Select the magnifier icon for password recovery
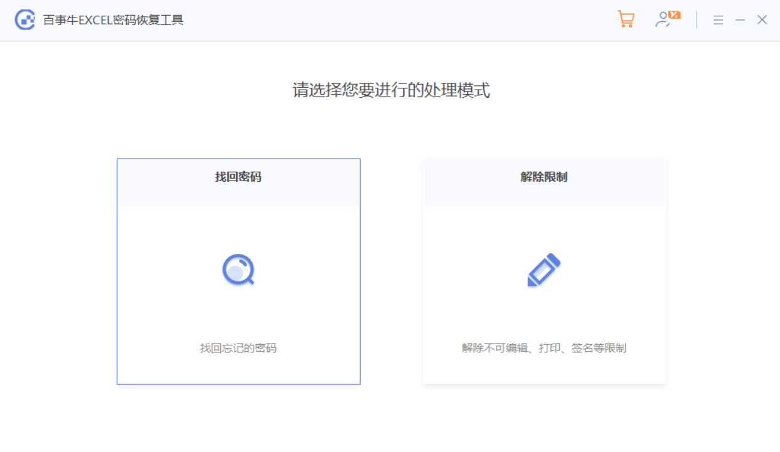The height and width of the screenshot is (452, 780). click(239, 268)
